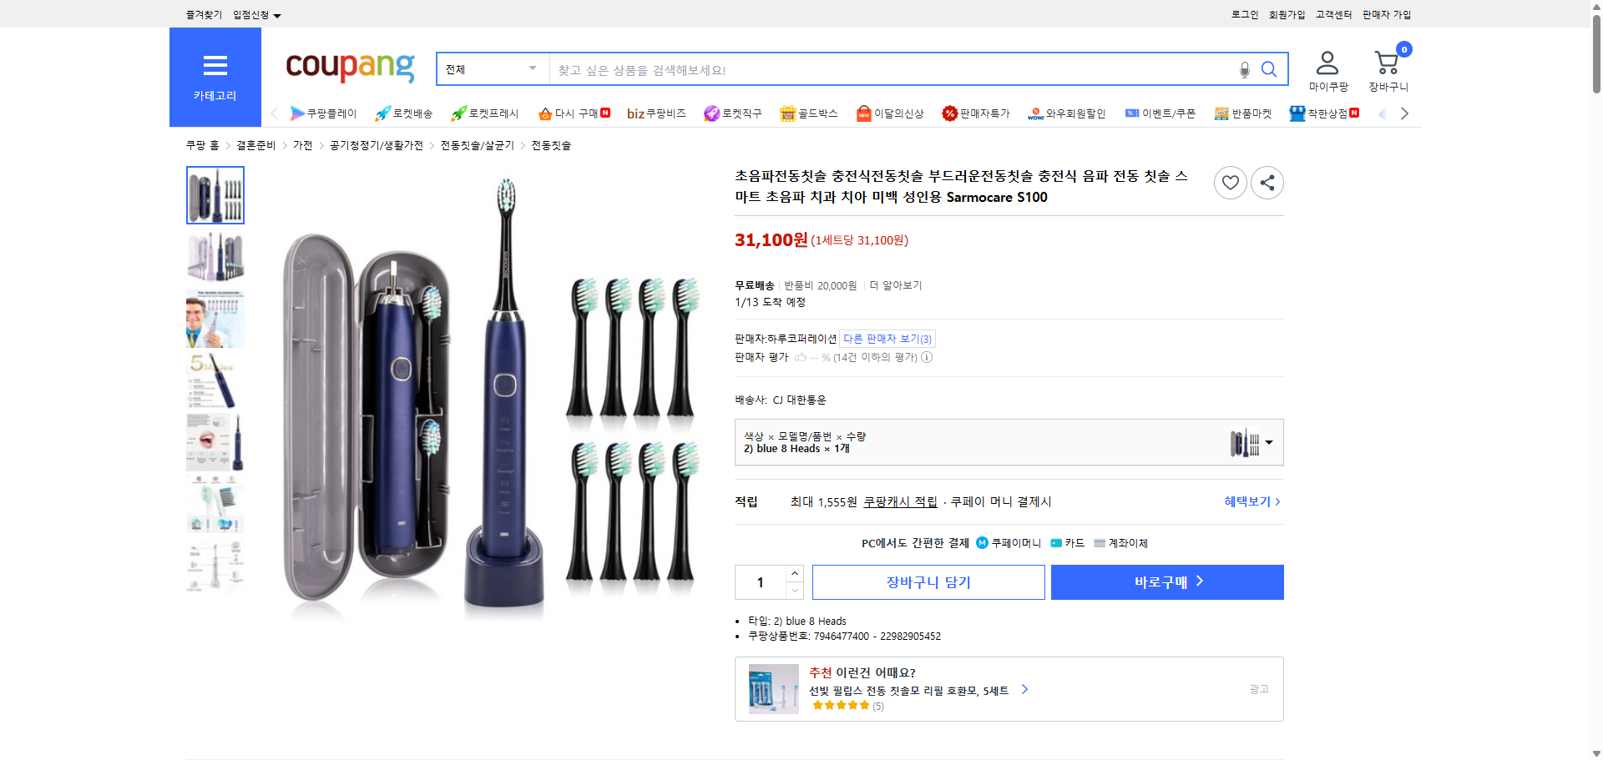Open the 장바구니 cart icon
The image size is (1603, 760).
pos(1387,63)
